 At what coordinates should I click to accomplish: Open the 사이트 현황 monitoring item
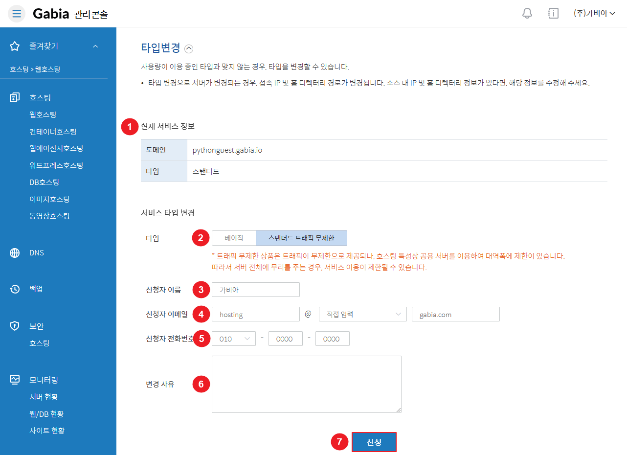[47, 431]
